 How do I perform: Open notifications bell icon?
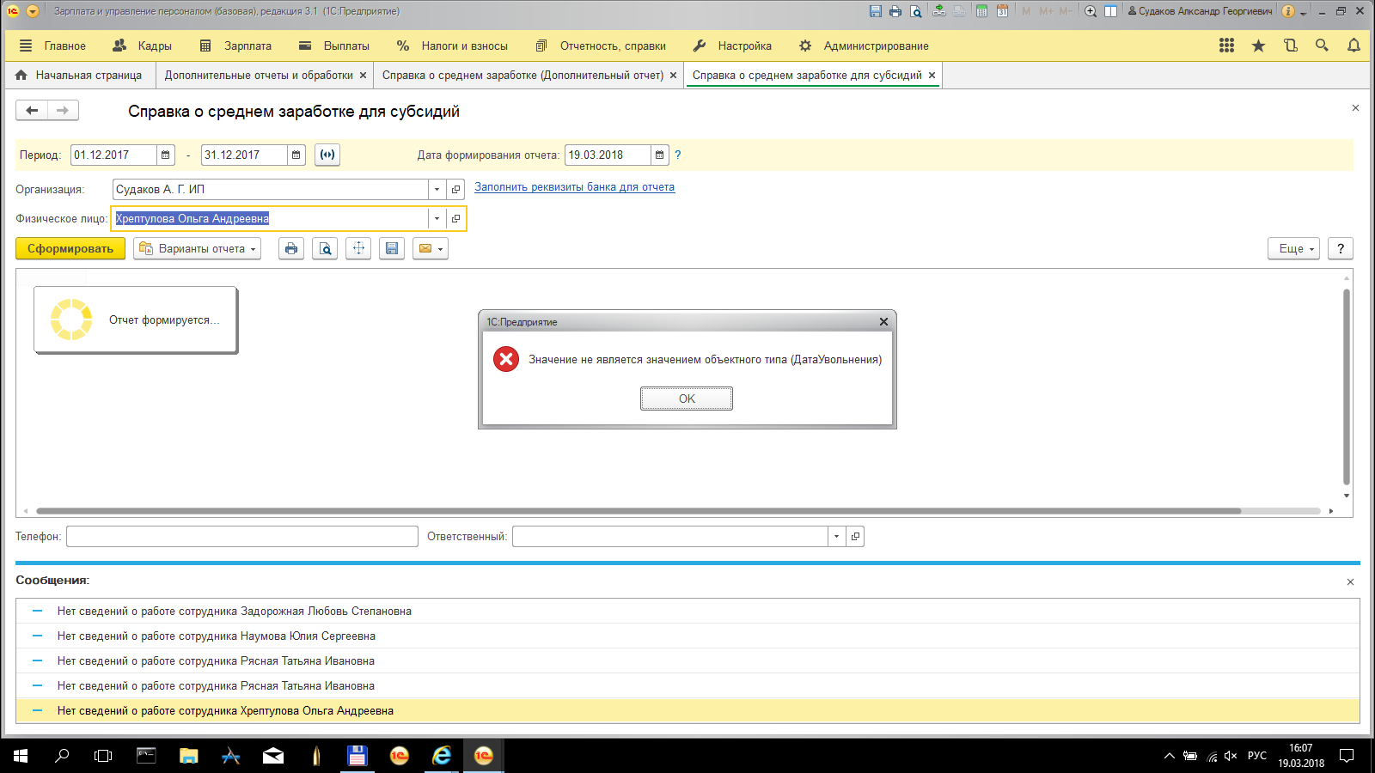[x=1354, y=46]
